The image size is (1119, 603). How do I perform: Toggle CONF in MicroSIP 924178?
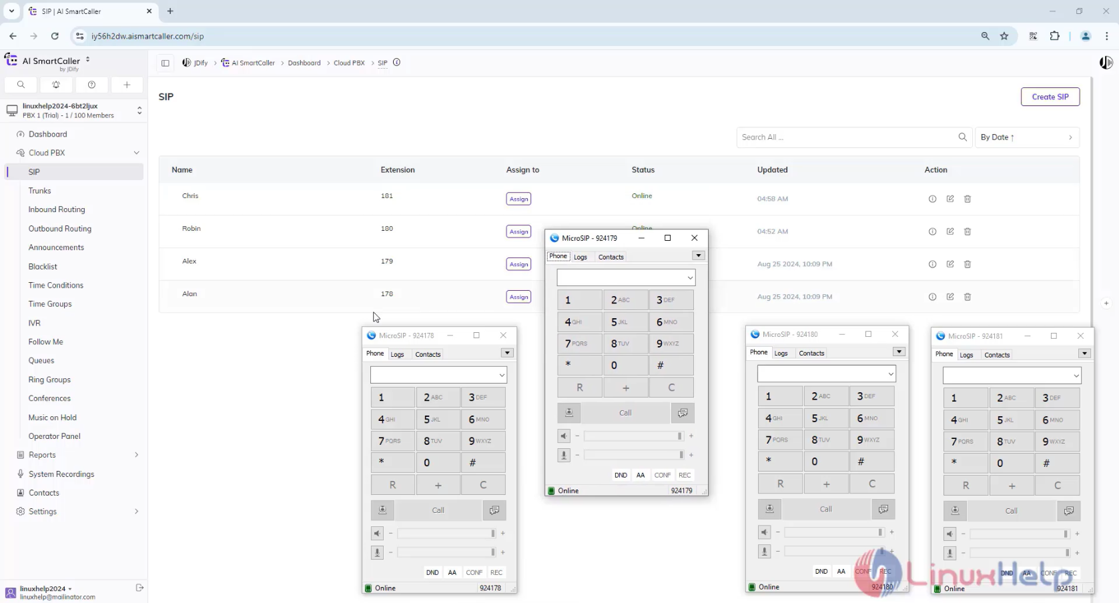click(x=474, y=572)
